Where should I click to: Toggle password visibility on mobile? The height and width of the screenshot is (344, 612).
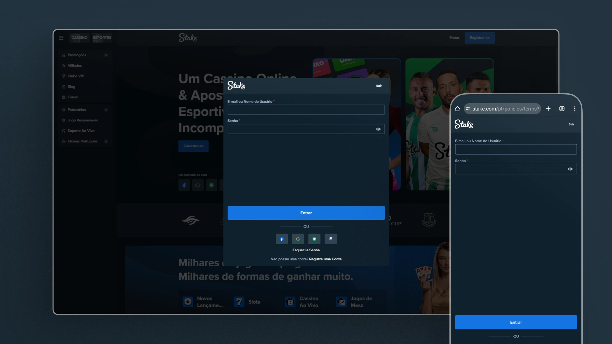point(570,169)
